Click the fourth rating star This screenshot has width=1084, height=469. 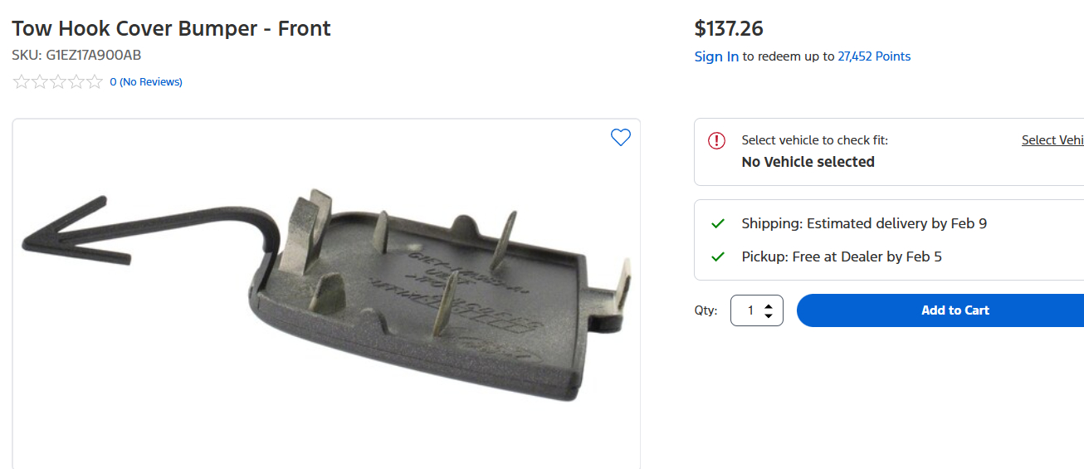77,81
